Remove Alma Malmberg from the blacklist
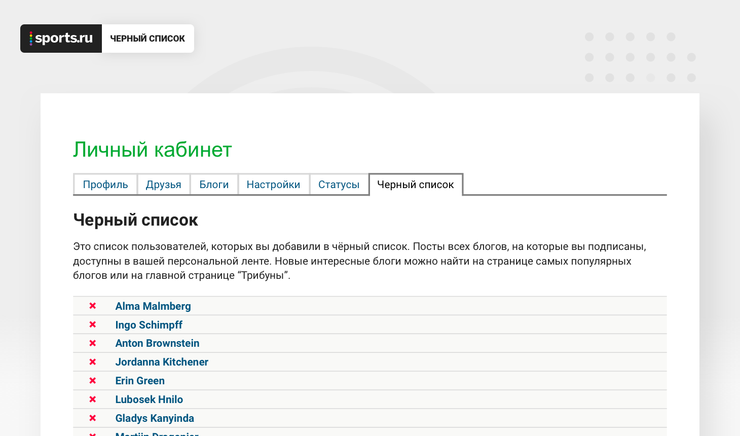Viewport: 740px width, 436px height. point(93,306)
